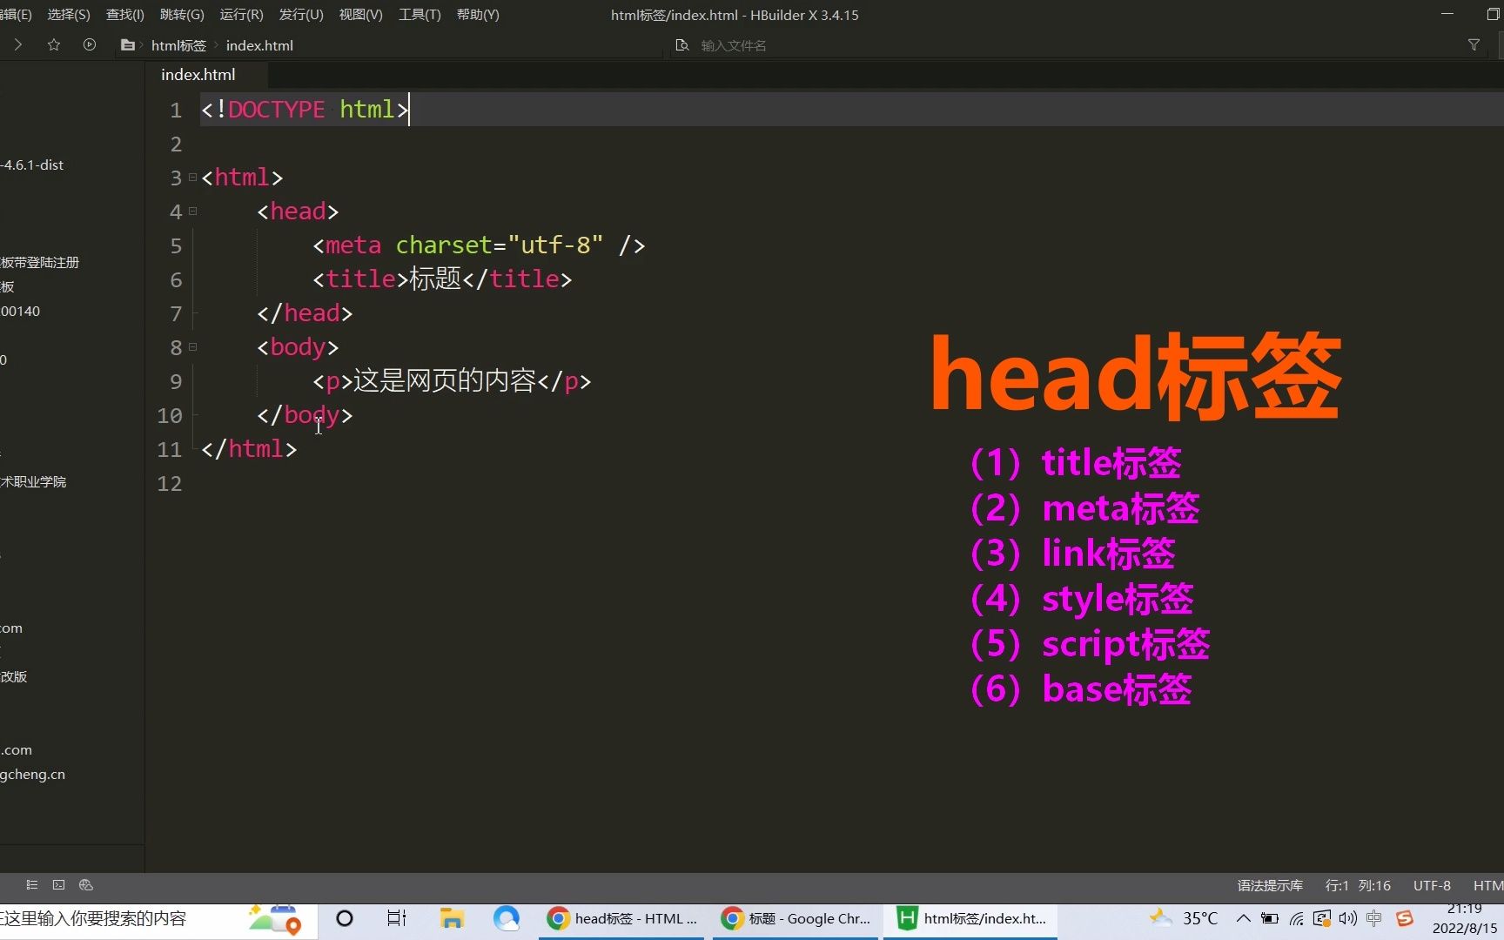Click the Cortana circle icon in taskbar
The height and width of the screenshot is (940, 1504).
345,919
